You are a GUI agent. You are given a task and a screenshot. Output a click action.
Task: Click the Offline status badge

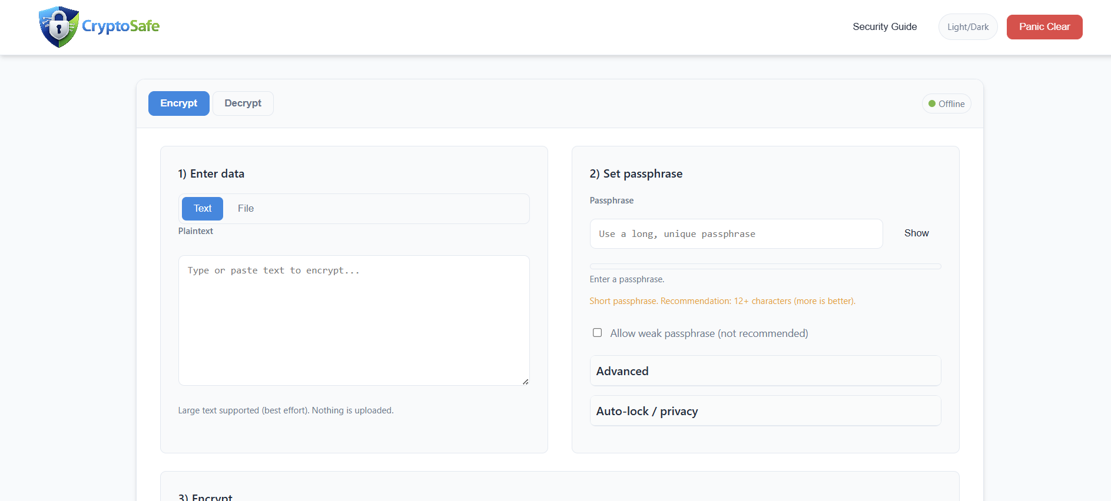946,103
